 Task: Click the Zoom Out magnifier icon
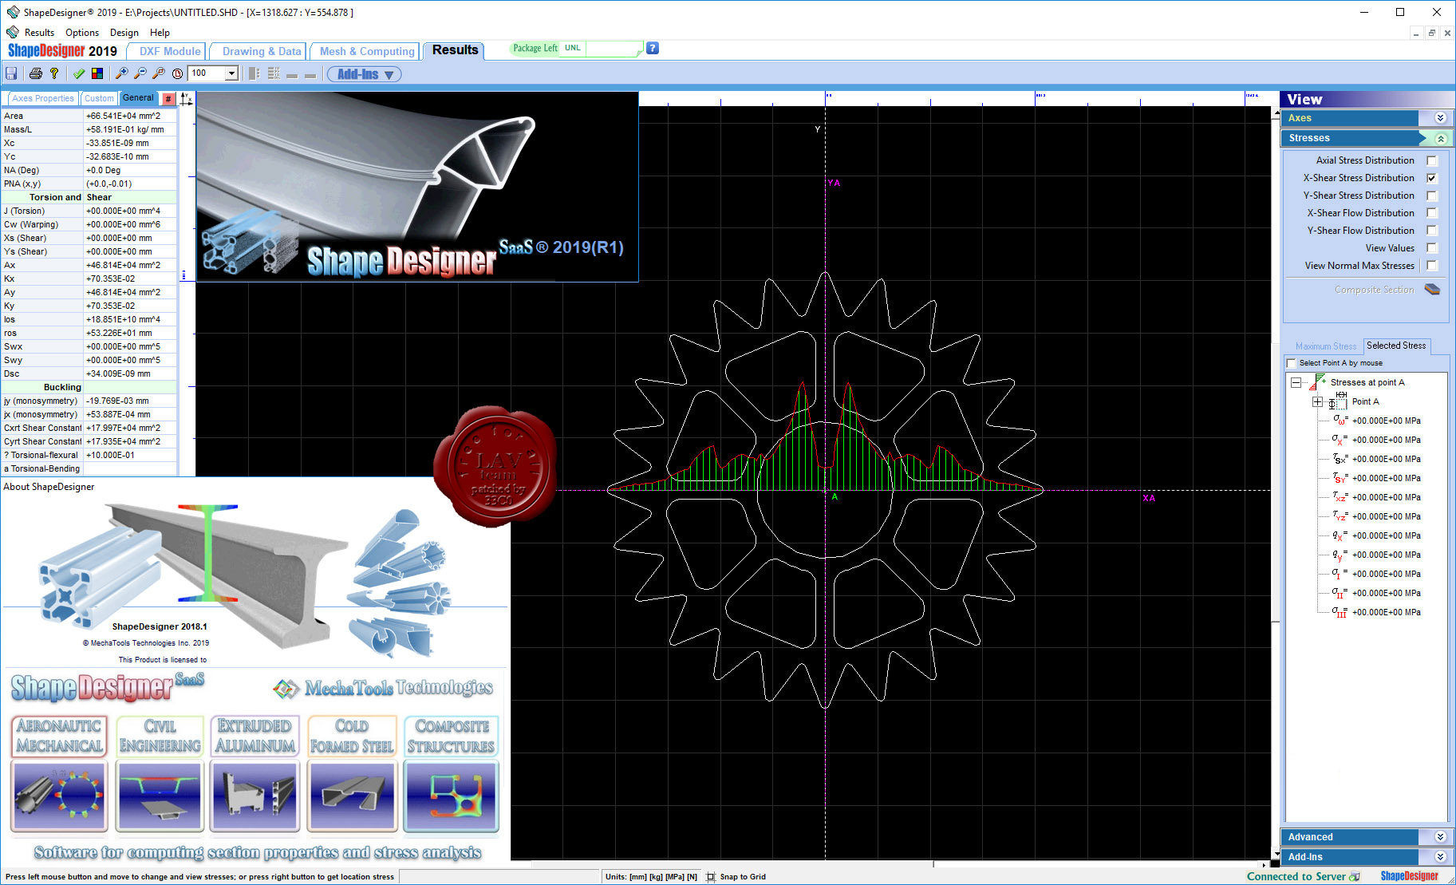140,73
